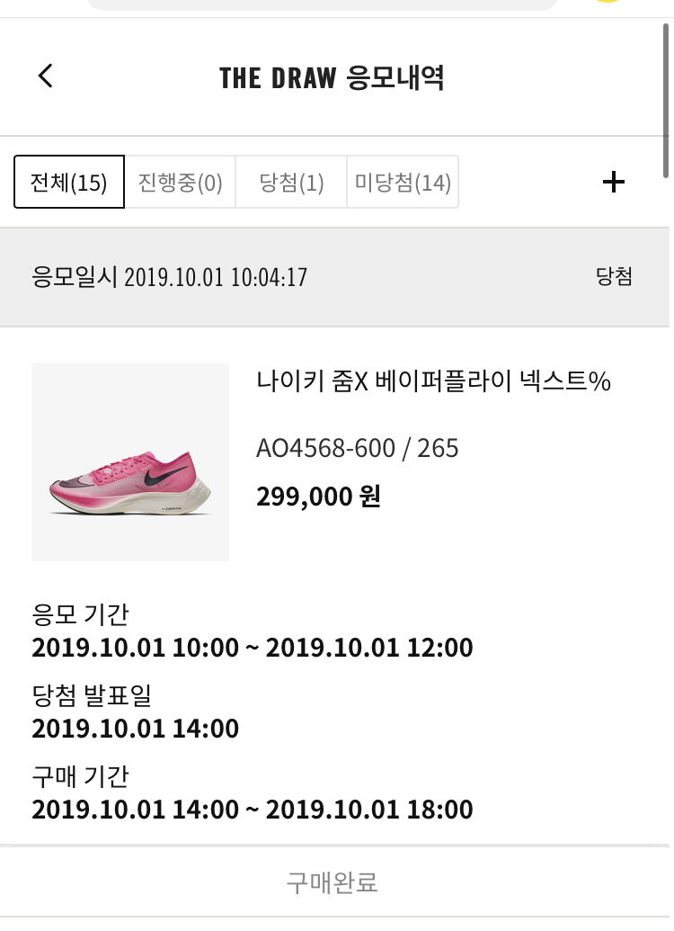Select the 응모 기간 date range text

[253, 647]
